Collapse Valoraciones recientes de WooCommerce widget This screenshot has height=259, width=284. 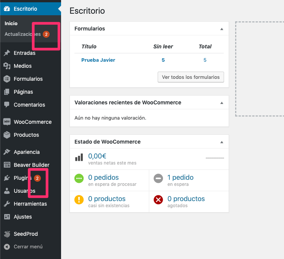tap(221, 103)
